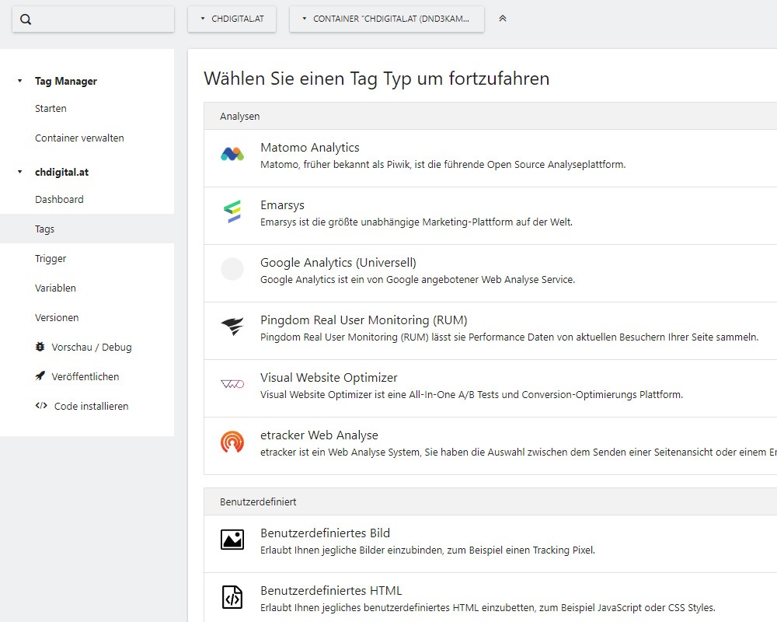Click heading Wählen Sie einen Tag Typ
This screenshot has width=777, height=622.
(x=377, y=79)
